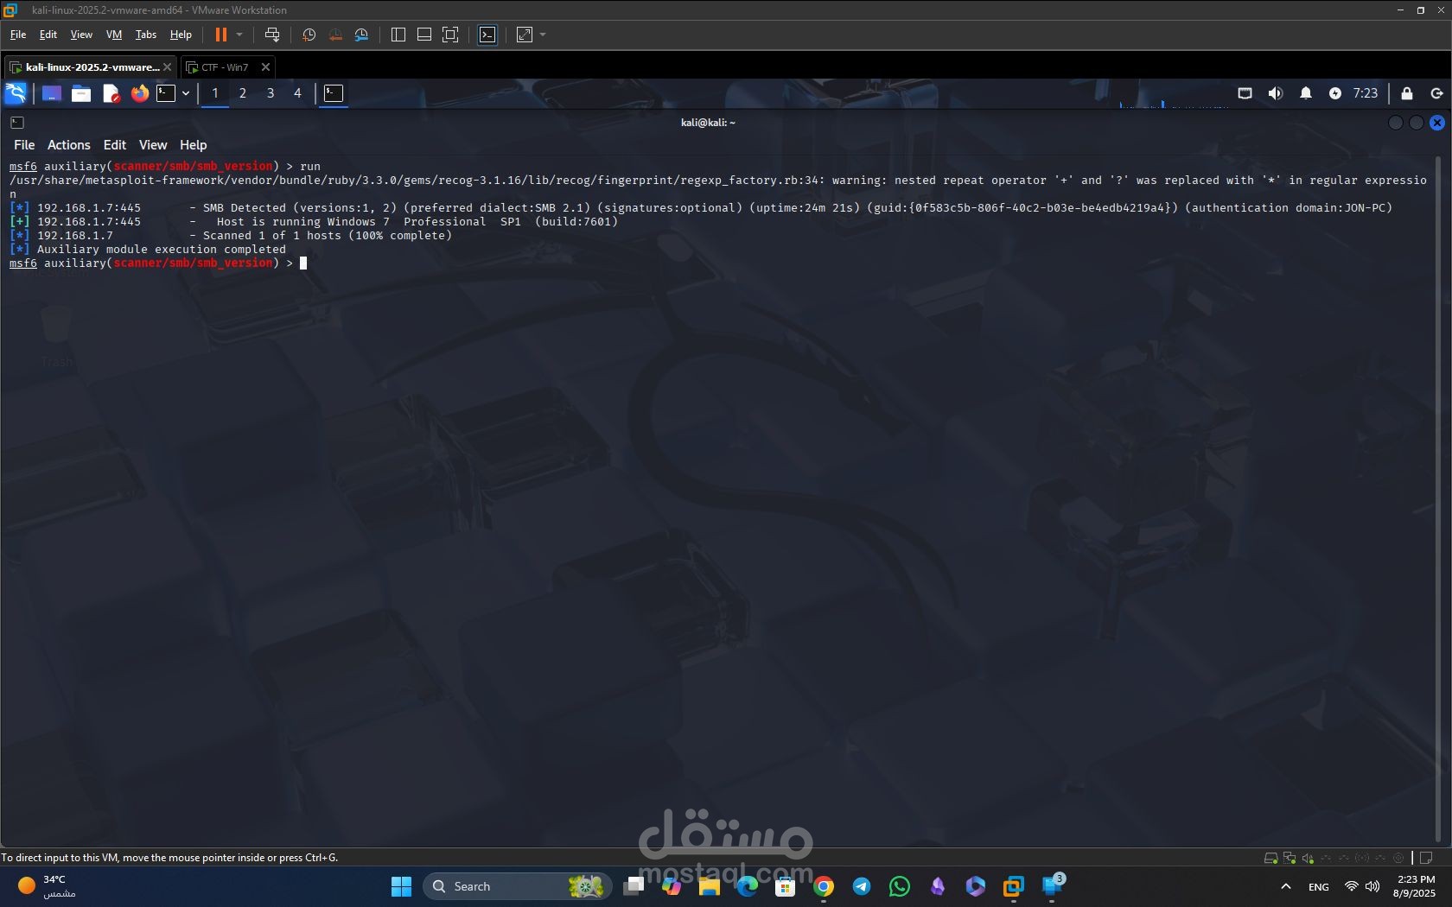
Task: Open the snapshot manager
Action: point(361,35)
